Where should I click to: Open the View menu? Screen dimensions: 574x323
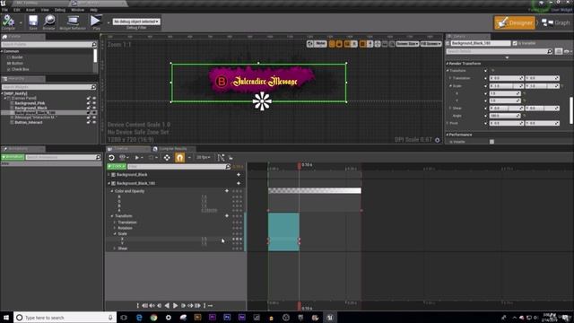click(45, 10)
